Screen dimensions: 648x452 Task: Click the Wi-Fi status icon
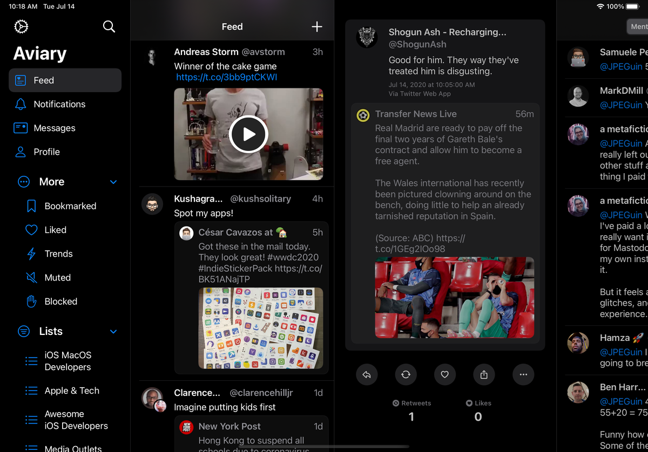point(600,6)
